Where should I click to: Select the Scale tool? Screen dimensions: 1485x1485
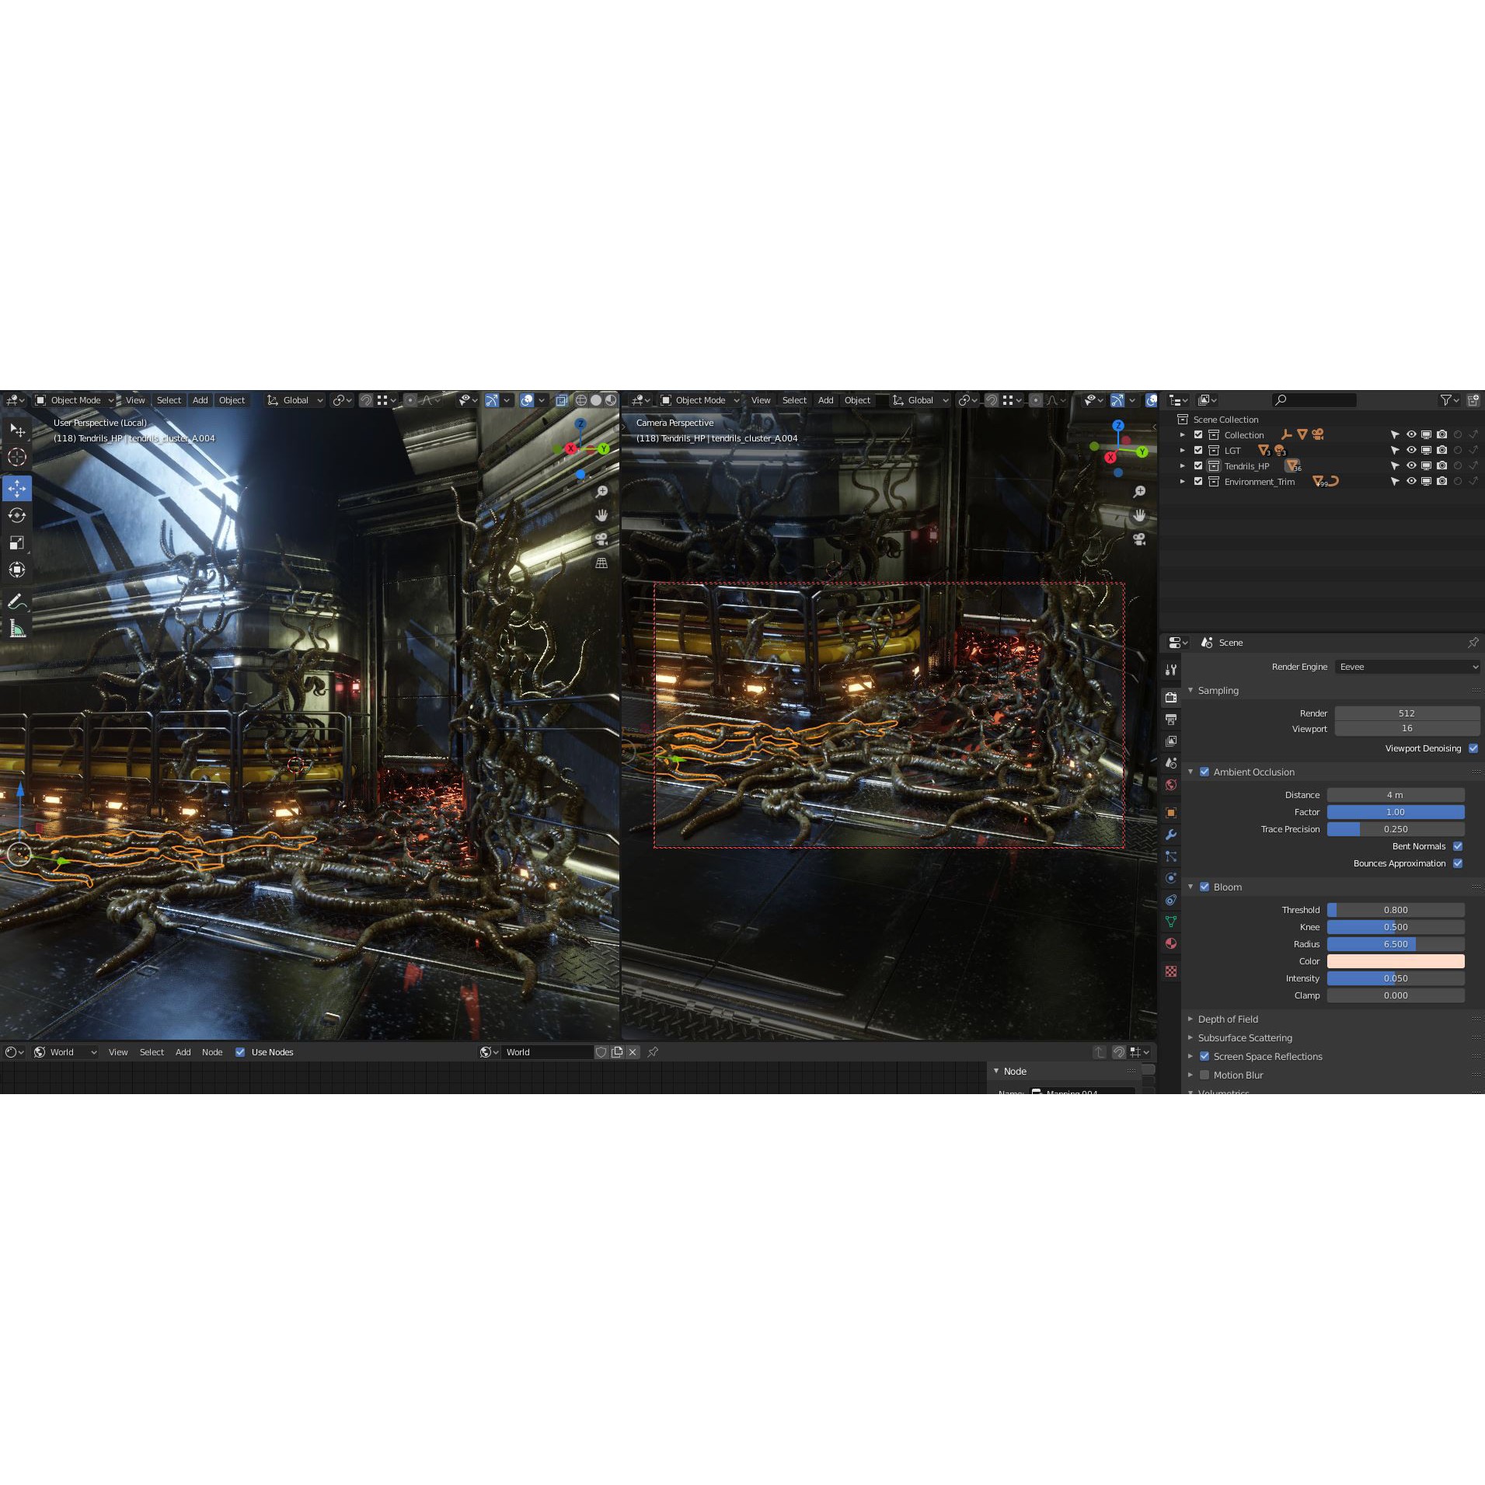(17, 542)
